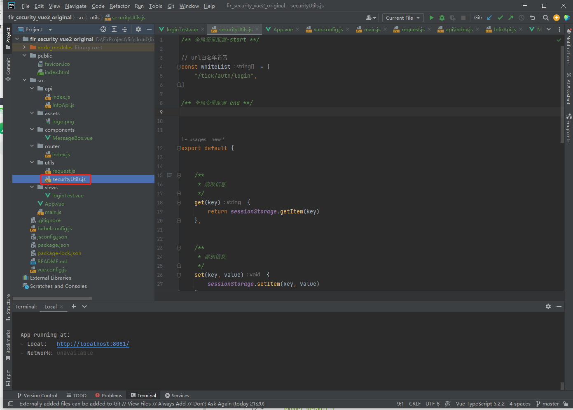The width and height of the screenshot is (573, 410).
Task: Click the editor tabs more options dots
Action: (x=559, y=29)
